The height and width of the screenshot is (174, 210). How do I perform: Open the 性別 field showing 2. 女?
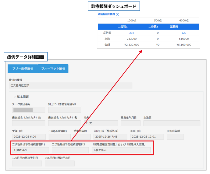tap(101, 123)
